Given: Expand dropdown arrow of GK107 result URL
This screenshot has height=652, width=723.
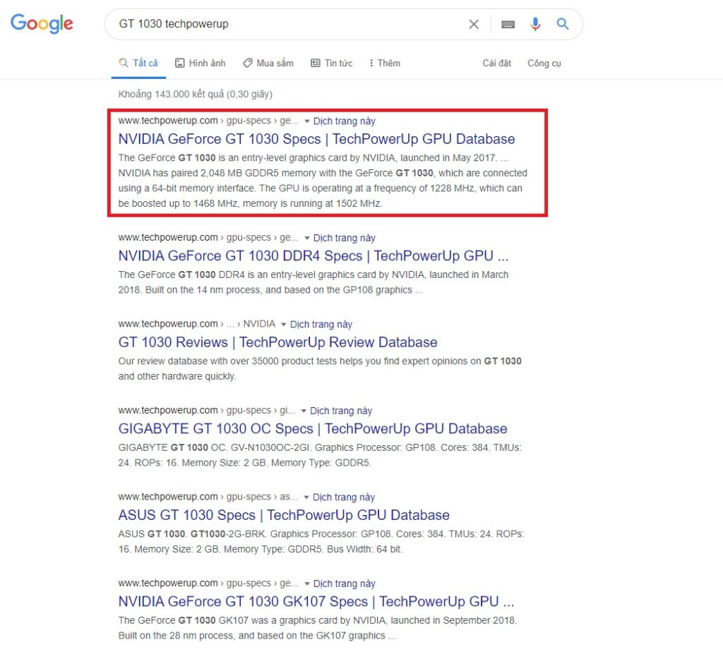Looking at the screenshot, I should click(x=306, y=584).
